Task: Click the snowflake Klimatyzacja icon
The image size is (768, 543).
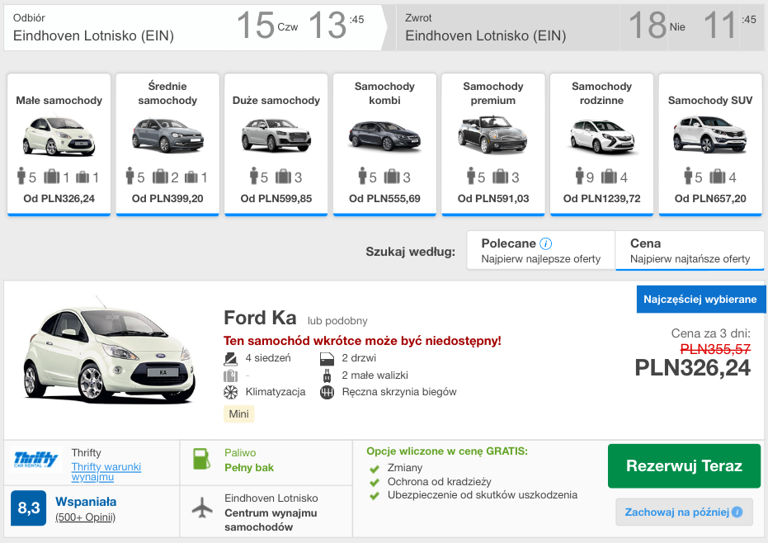Action: pos(230,392)
